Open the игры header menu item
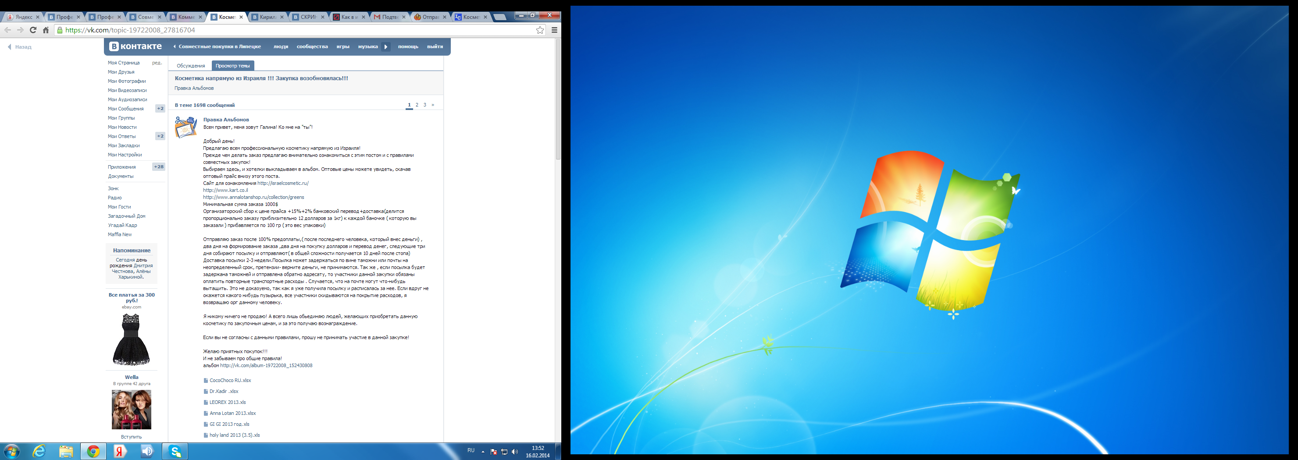1298x460 pixels. click(x=343, y=47)
